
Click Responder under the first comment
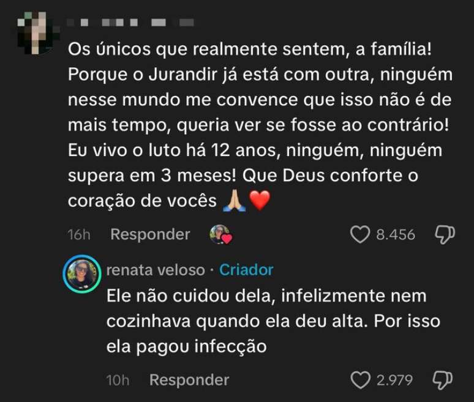coord(150,234)
